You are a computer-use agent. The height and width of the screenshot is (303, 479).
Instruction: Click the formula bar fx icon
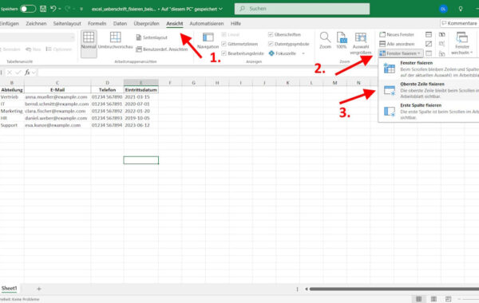pyautogui.click(x=27, y=73)
